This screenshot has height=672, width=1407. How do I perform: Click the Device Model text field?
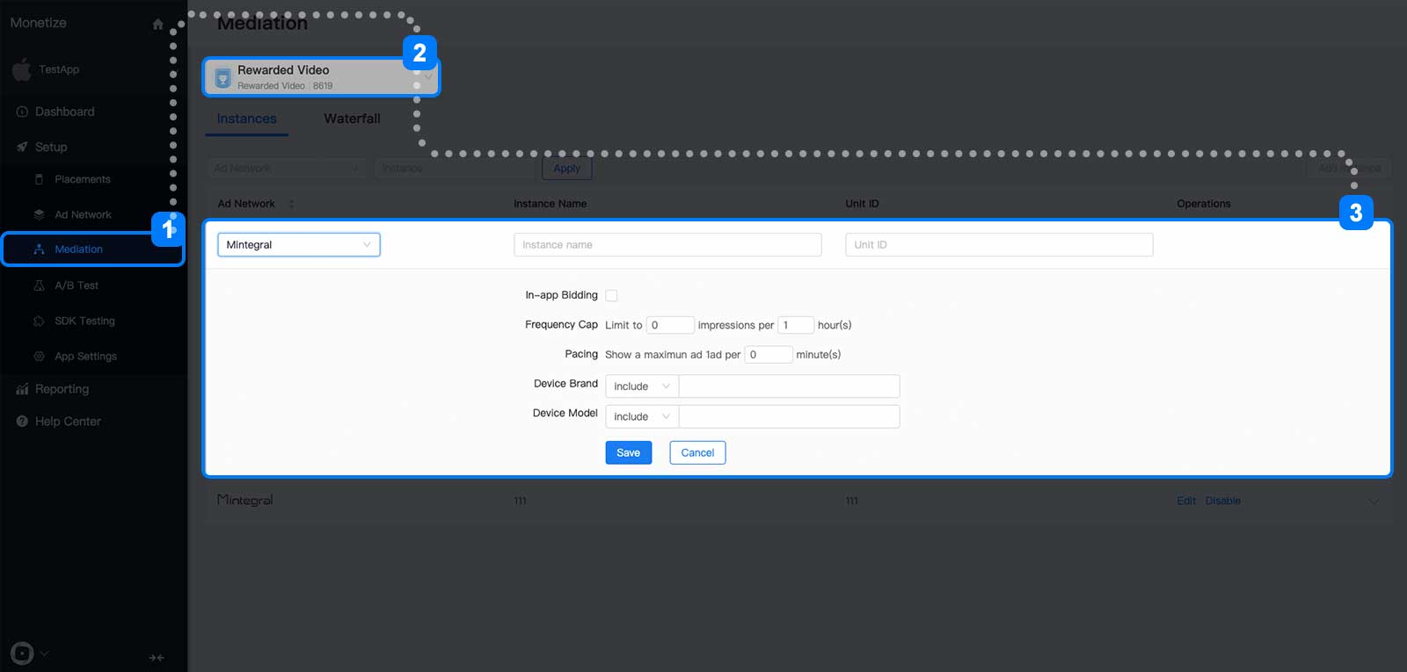click(789, 416)
